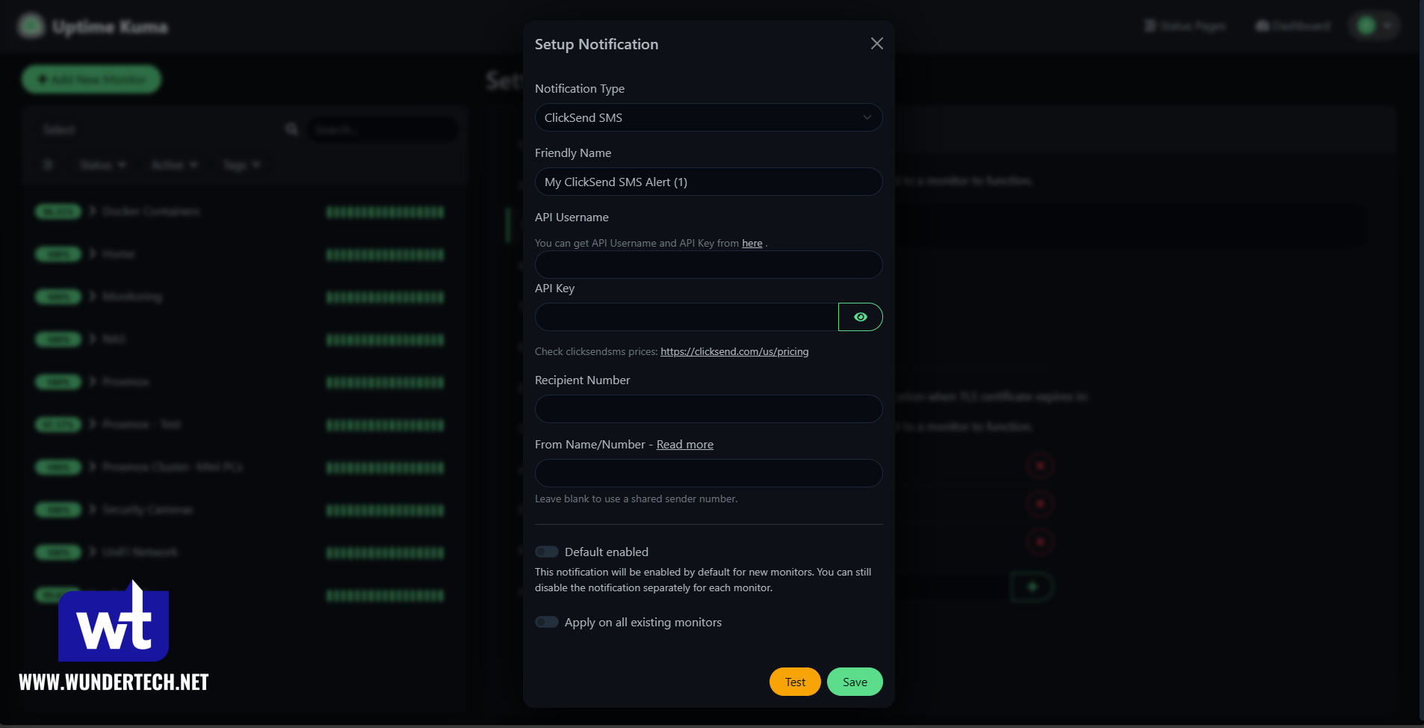Open the Notification Type dropdown
Viewport: 1424px width, 728px height.
[x=708, y=117]
